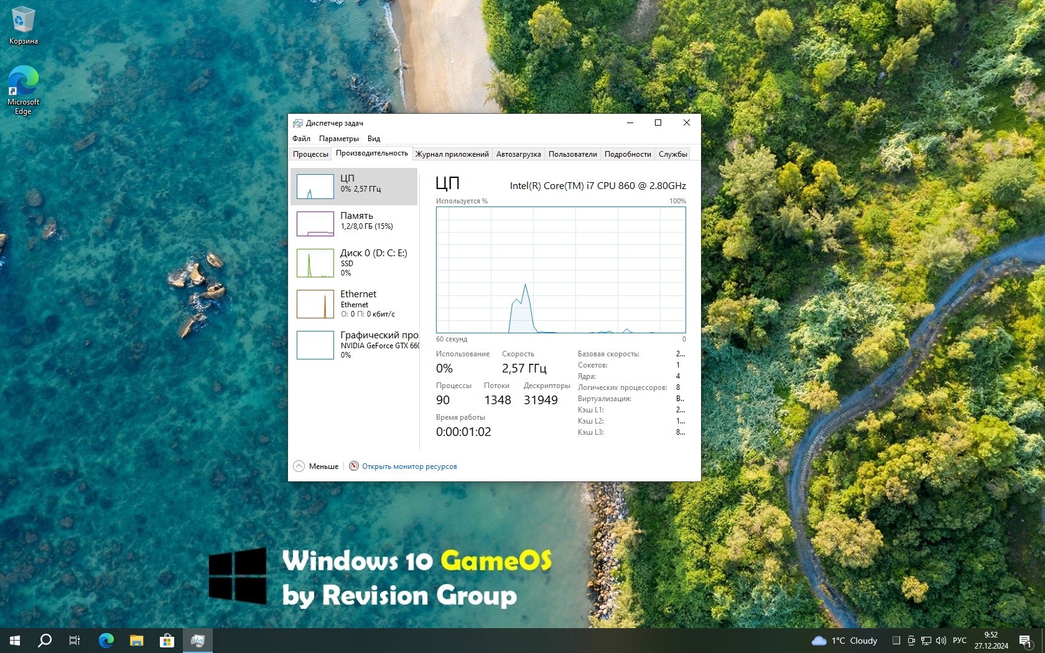Open the Файл menu
Image resolution: width=1045 pixels, height=653 pixels.
tap(301, 139)
